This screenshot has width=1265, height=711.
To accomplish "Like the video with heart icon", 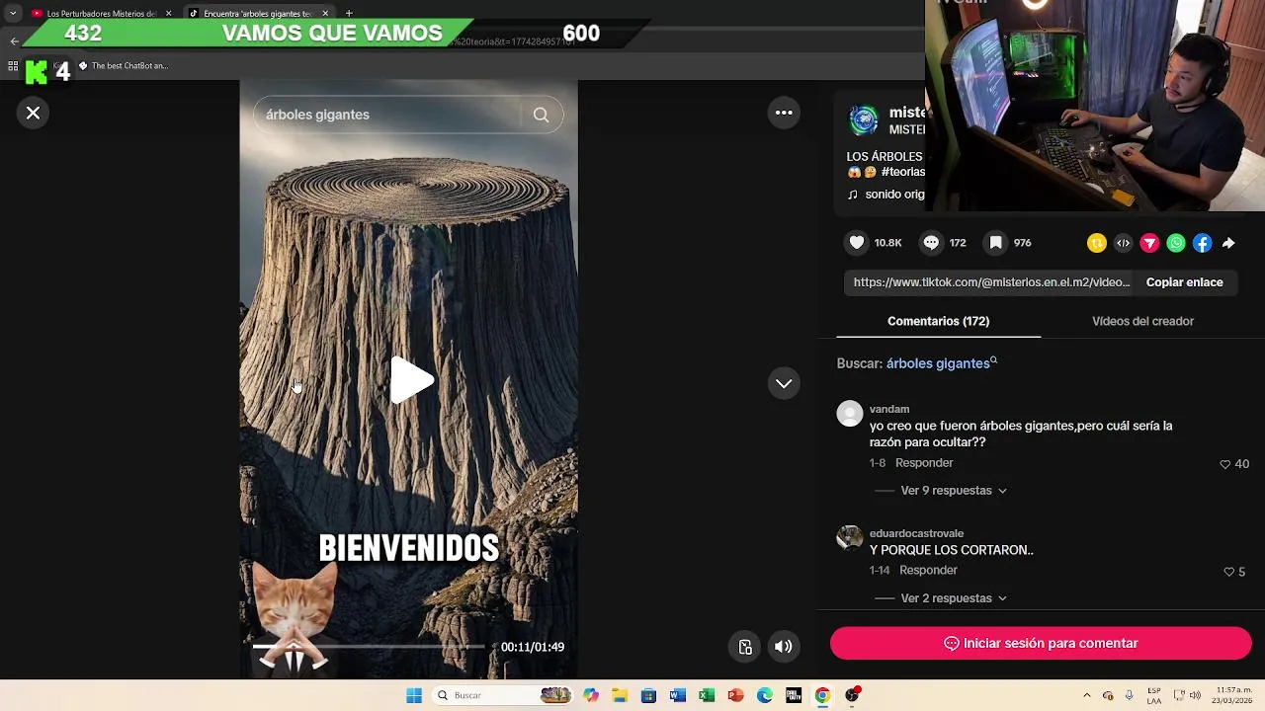I will pos(857,243).
